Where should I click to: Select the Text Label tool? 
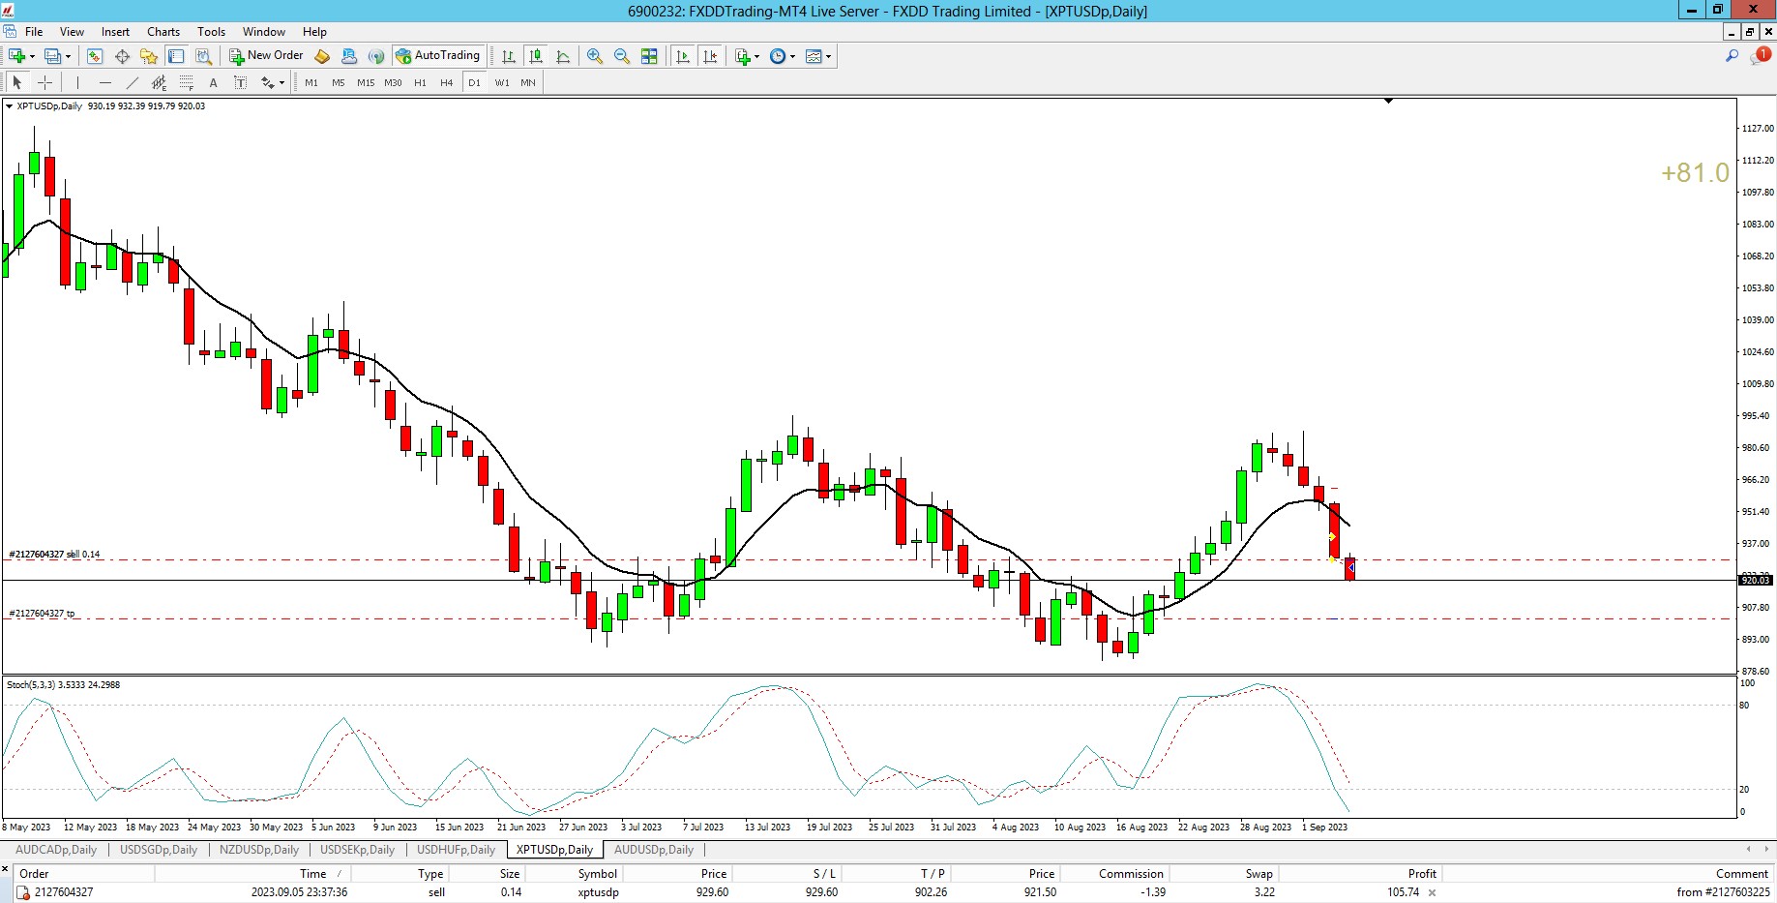[x=240, y=82]
